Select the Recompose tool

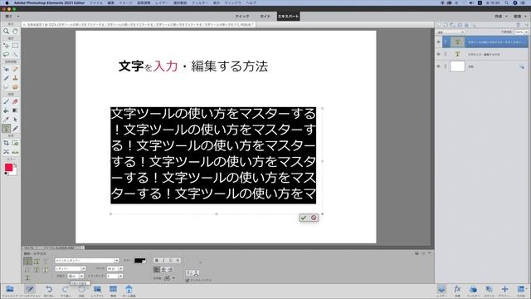[x=15, y=143]
